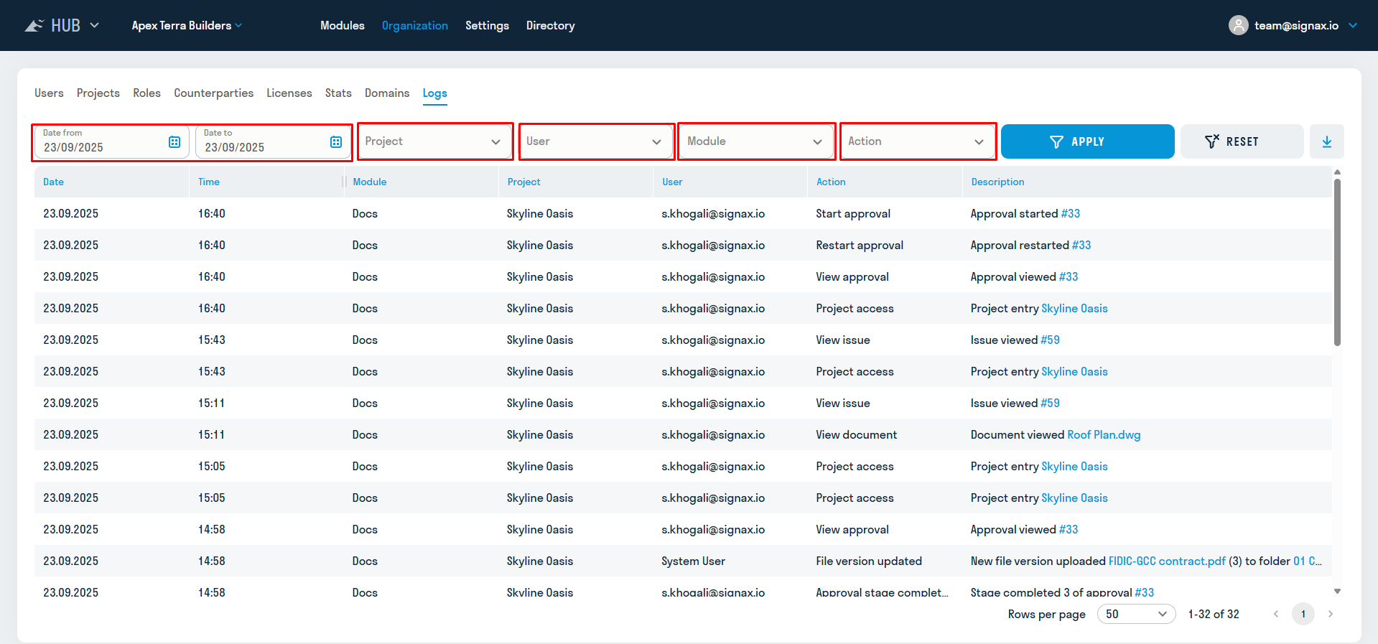Apply the log filters
Viewport: 1378px width, 644px height.
[1088, 141]
